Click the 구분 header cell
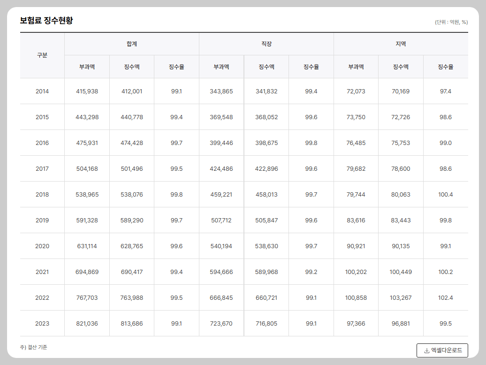Viewport: 486px width, 365px height. (42, 55)
